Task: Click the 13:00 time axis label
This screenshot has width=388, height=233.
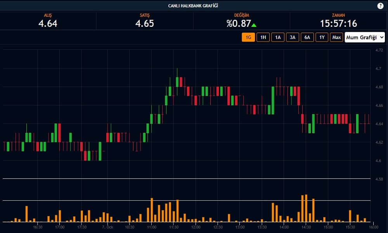Action: point(240,227)
